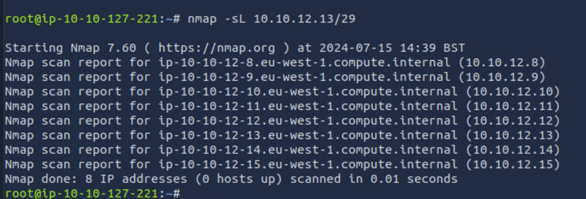Click the empty prompt at bottom line

[x=93, y=194]
